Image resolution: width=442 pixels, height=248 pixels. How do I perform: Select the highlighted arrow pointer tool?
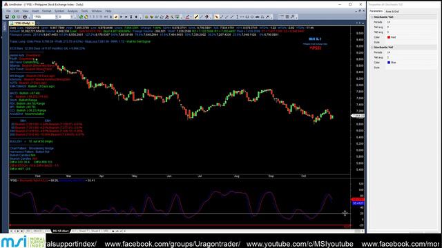(x=216, y=17)
